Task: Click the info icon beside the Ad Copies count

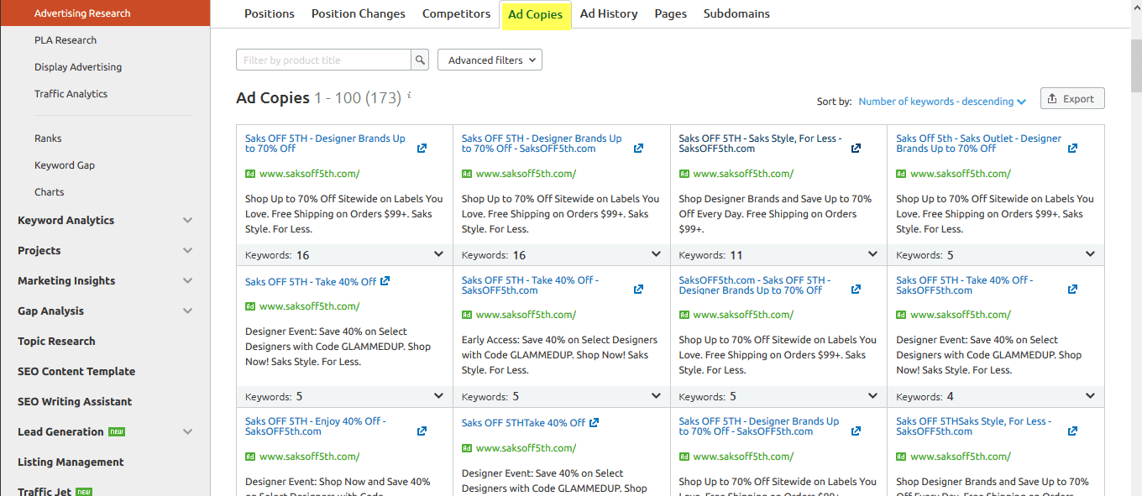Action: pyautogui.click(x=408, y=95)
